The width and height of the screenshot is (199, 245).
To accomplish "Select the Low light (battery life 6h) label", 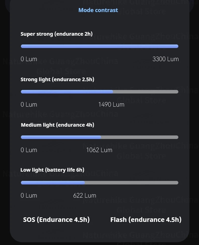I will [x=52, y=170].
